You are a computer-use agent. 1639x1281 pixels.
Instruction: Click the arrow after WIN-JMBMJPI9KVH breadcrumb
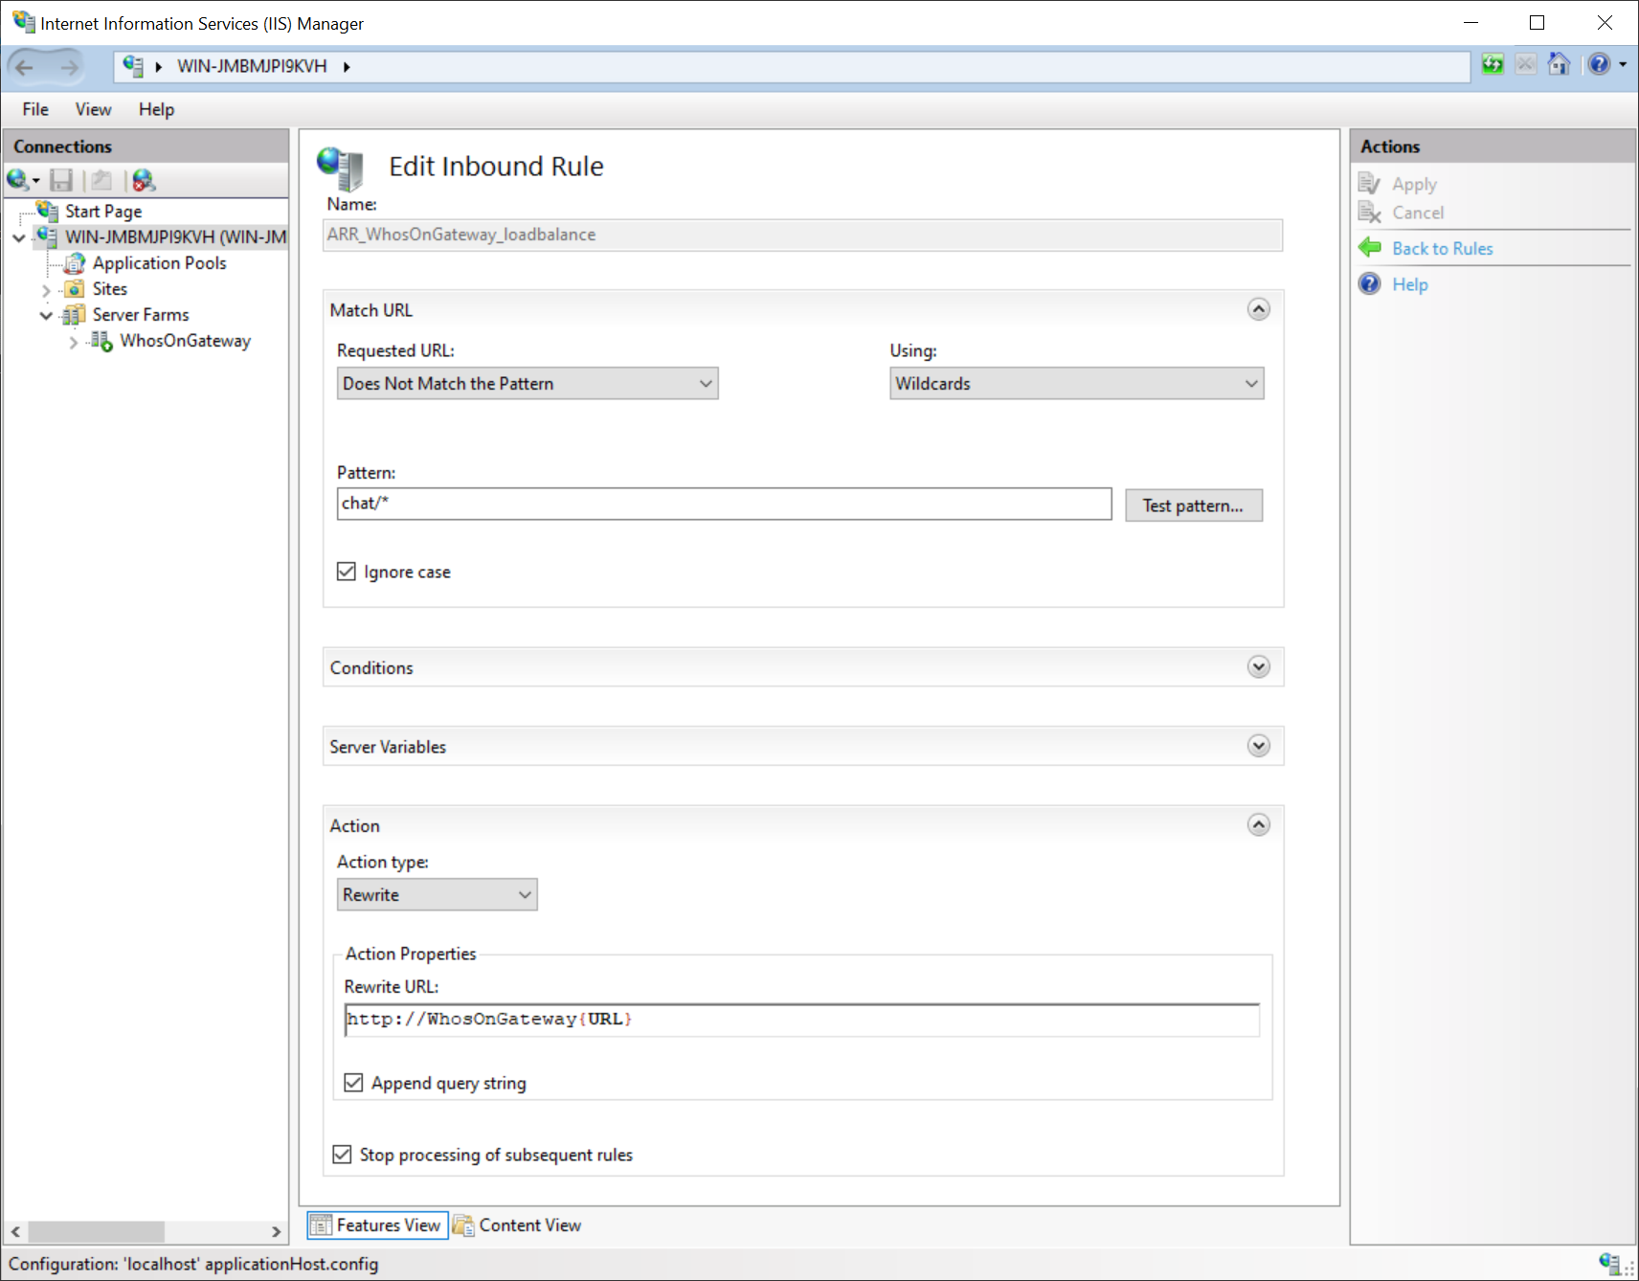pyautogui.click(x=347, y=66)
